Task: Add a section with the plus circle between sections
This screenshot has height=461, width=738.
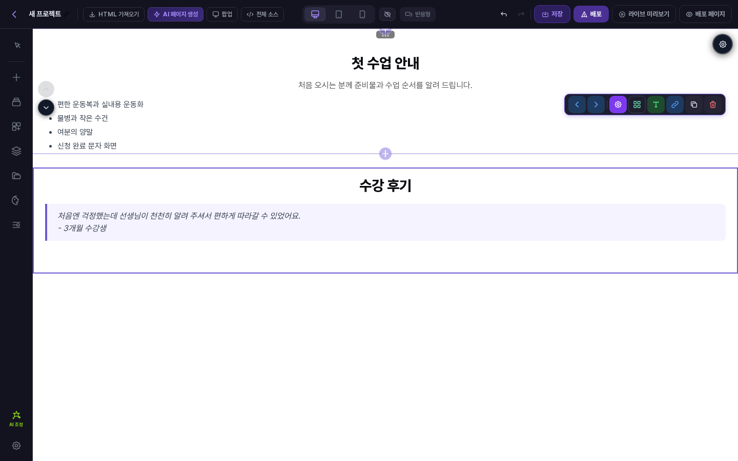Action: tap(385, 154)
